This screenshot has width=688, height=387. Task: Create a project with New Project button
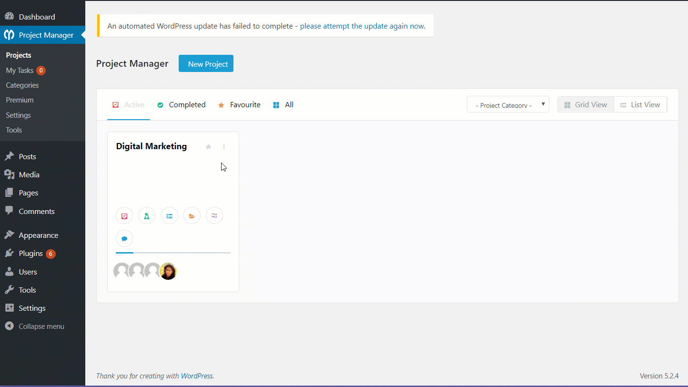pos(206,64)
